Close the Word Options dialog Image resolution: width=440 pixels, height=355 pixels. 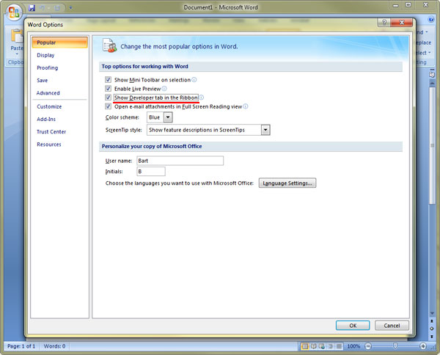pyautogui.click(x=402, y=23)
